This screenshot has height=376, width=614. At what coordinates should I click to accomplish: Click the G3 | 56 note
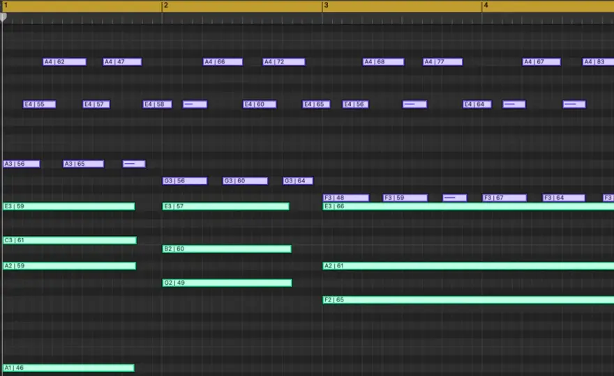pos(185,181)
